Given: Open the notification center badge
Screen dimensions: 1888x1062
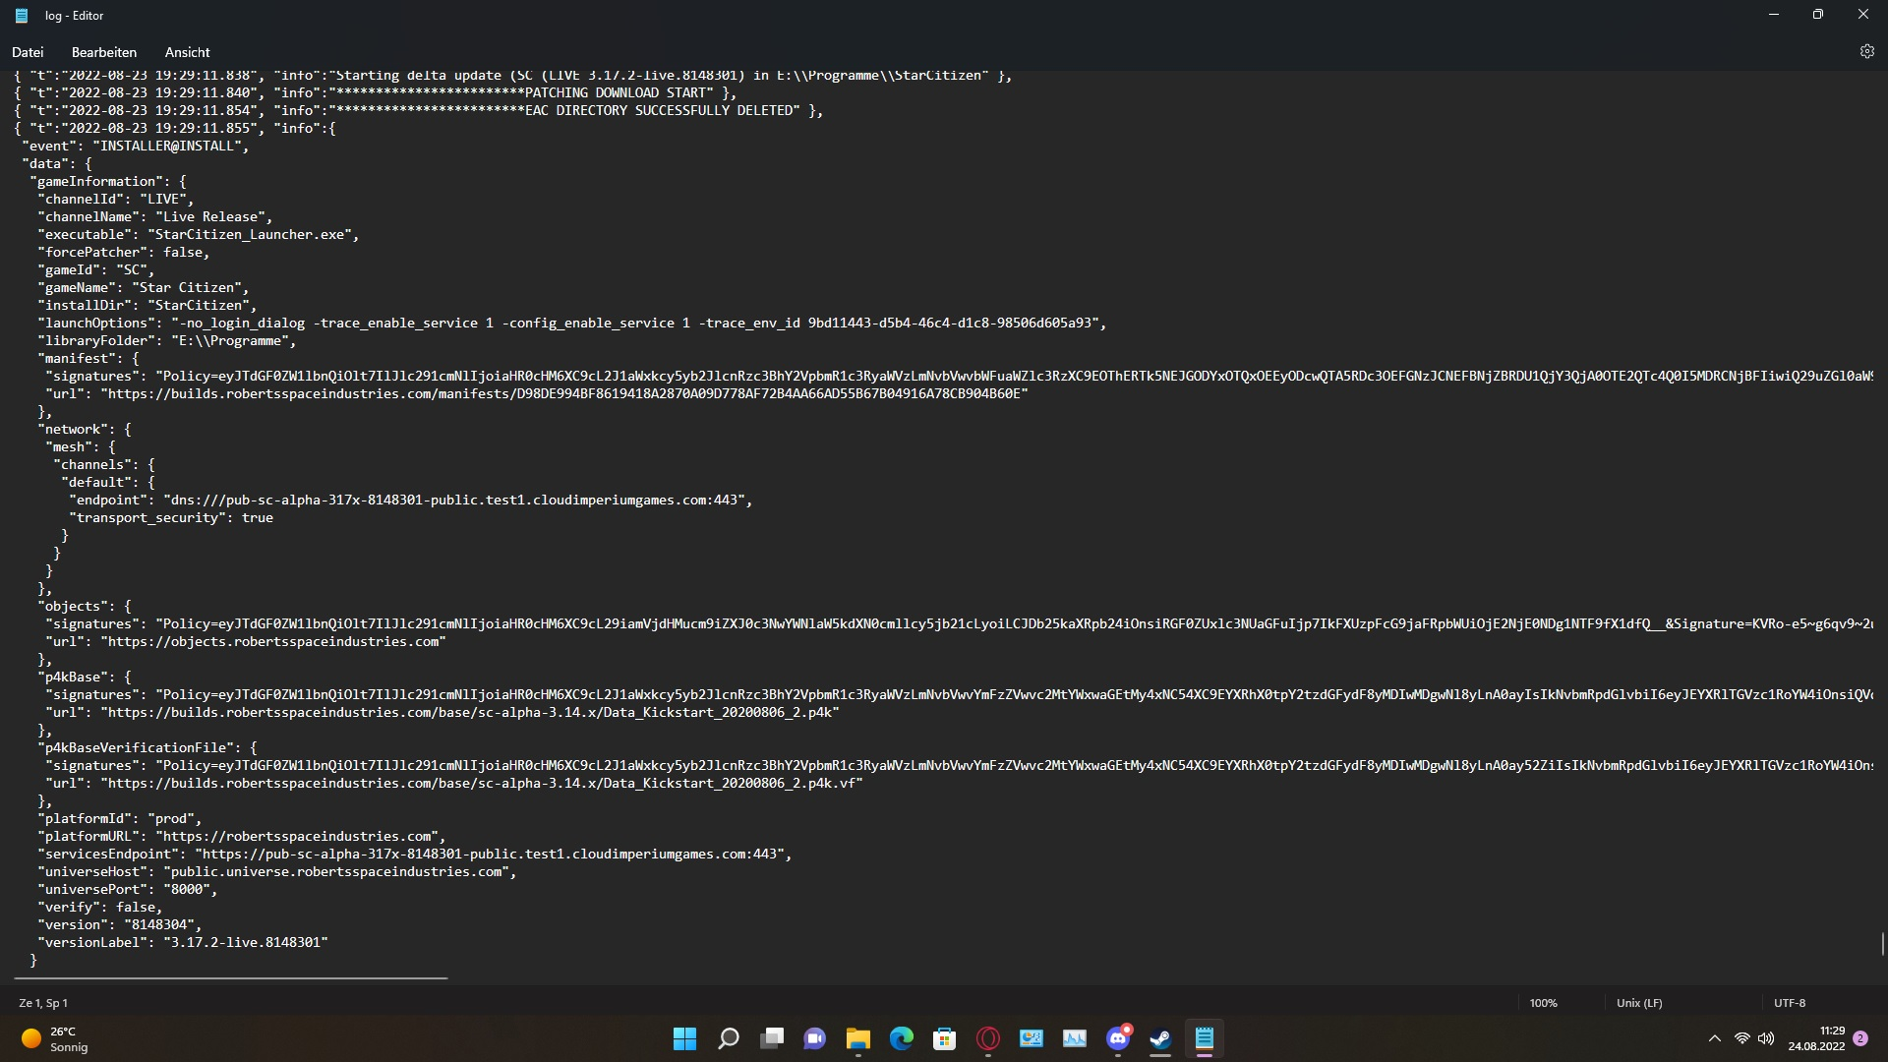Looking at the screenshot, I should click(1859, 1038).
